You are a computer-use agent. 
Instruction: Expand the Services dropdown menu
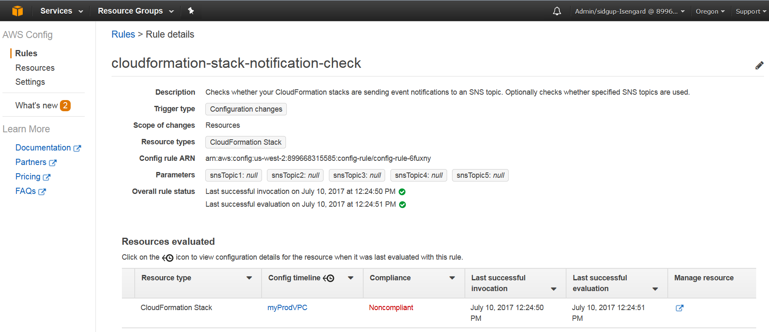[62, 11]
